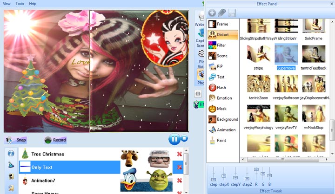Choose the veejayMorphology effect thumbnail
This screenshot has width=335, height=194.
pos(259,113)
